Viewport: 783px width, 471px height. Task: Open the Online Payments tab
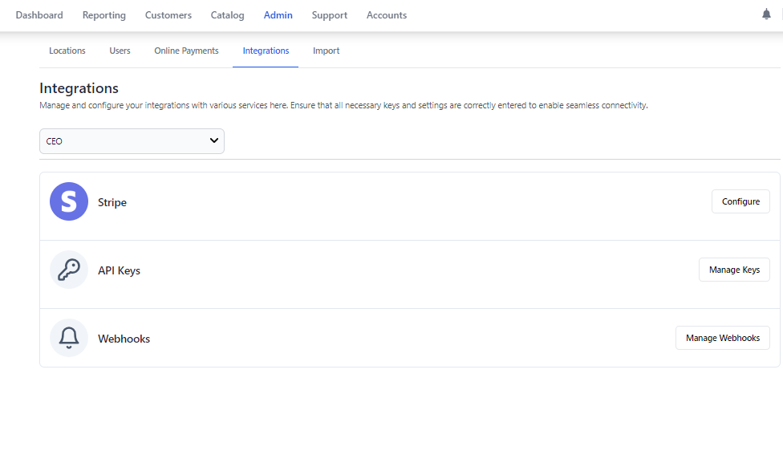[186, 51]
